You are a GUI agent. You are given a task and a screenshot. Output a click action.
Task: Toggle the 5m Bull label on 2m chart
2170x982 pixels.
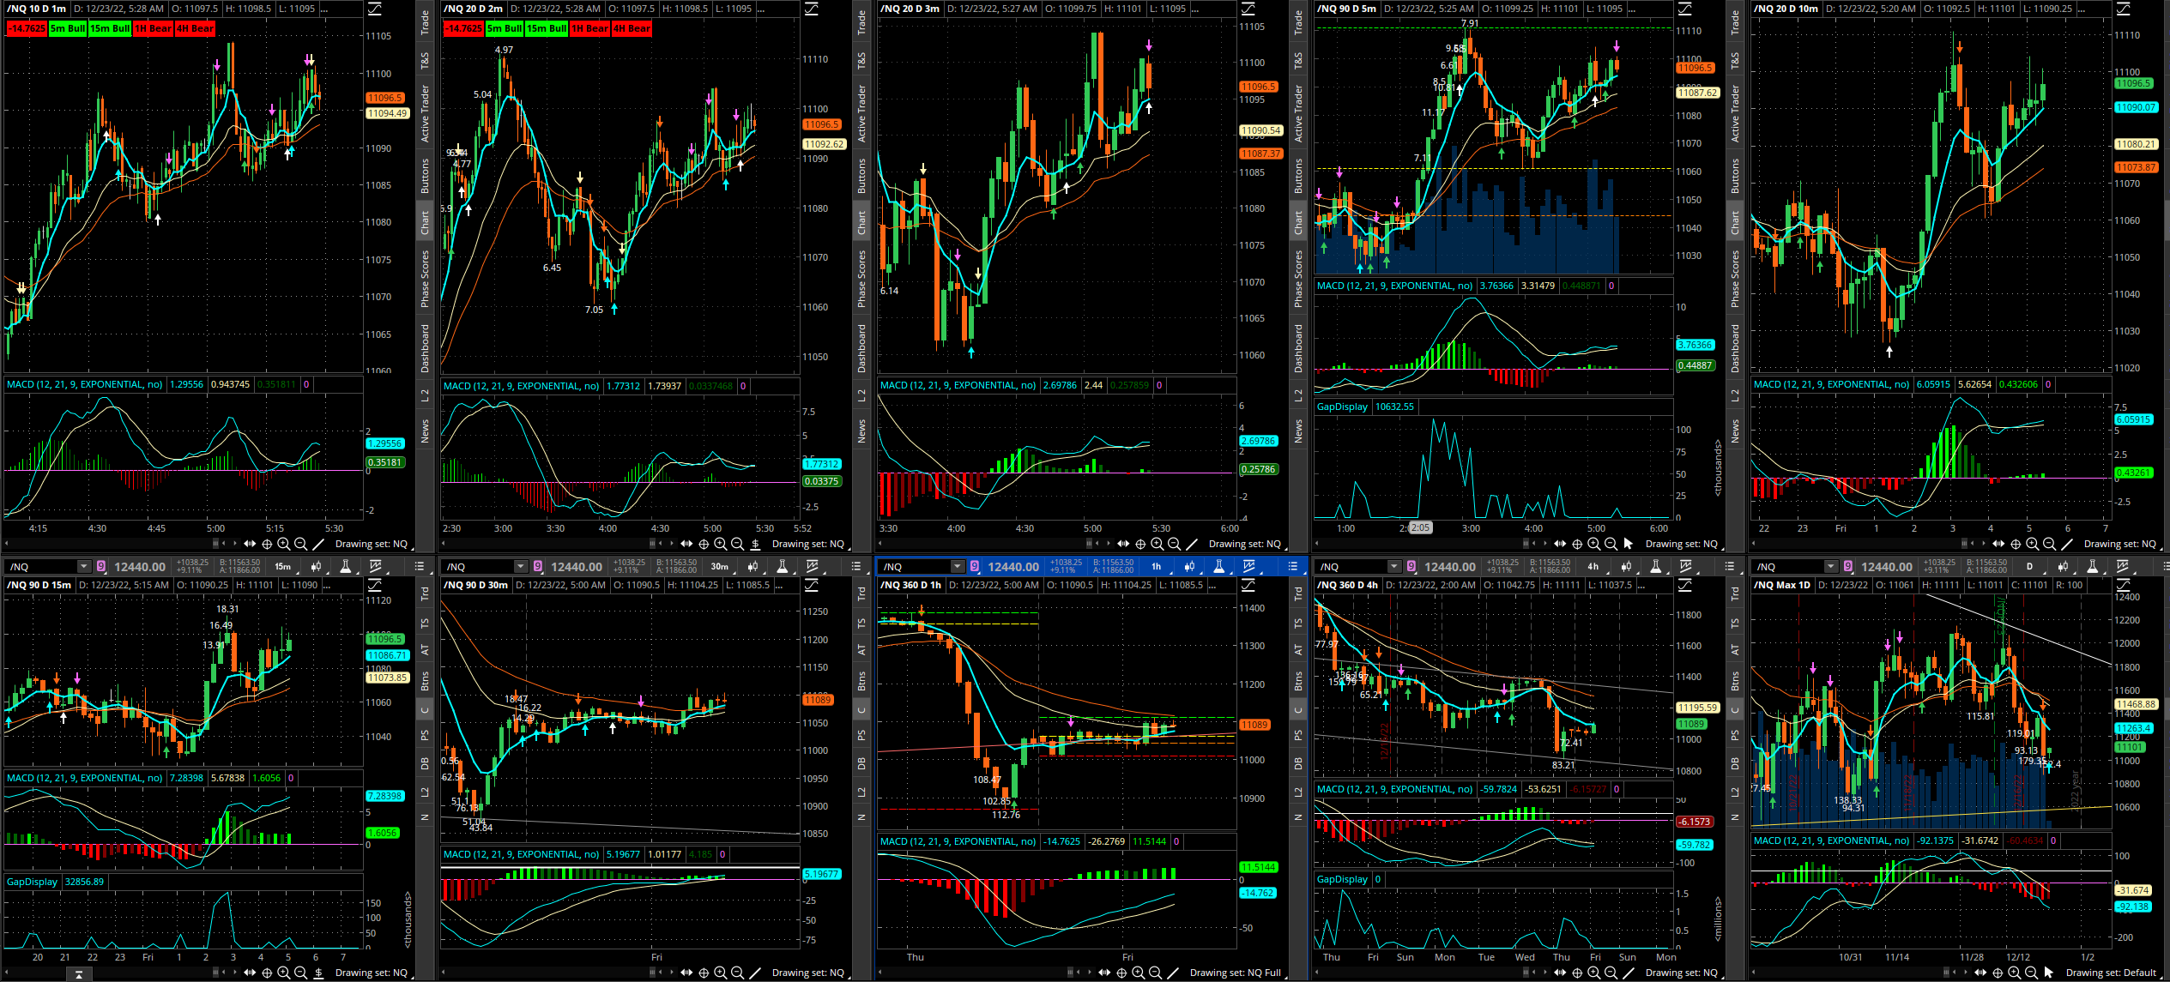click(505, 28)
